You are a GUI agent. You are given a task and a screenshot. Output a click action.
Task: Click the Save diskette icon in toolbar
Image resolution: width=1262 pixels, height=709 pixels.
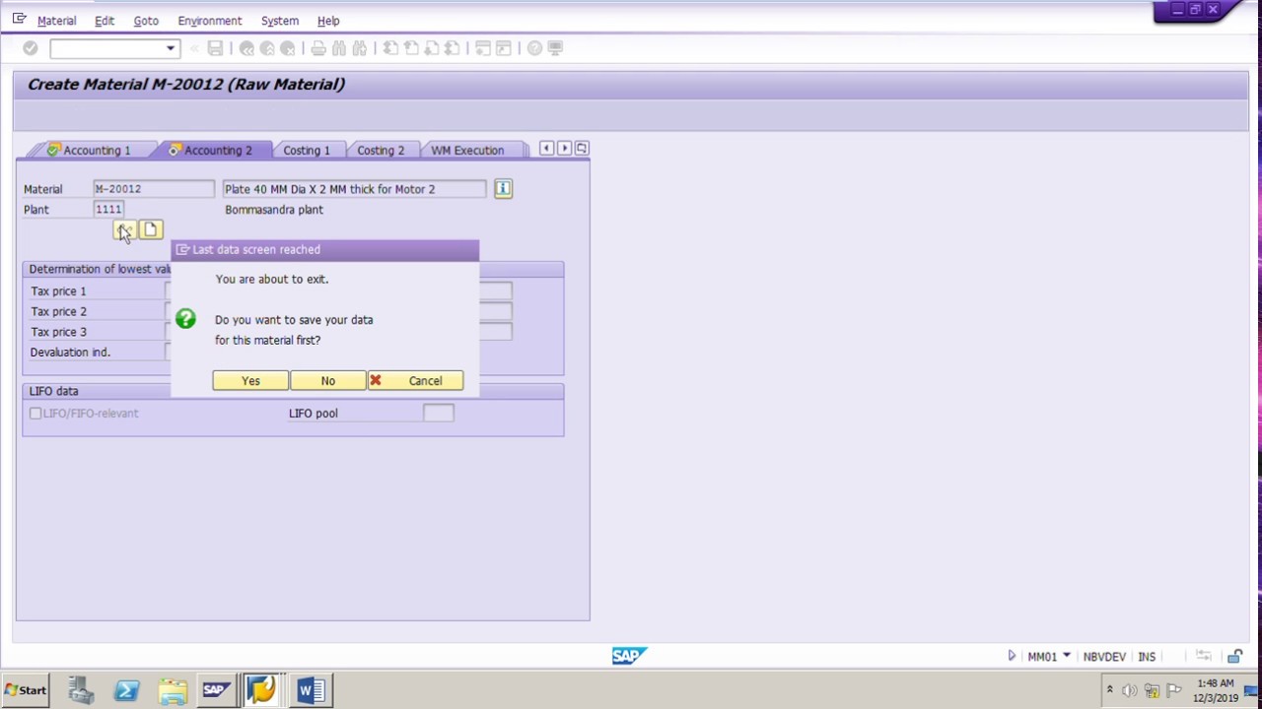(215, 48)
